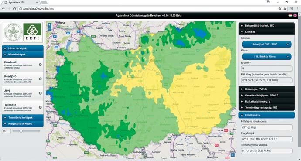Open Időszak dropdown Közeljövő 2021-2050
The width and height of the screenshot is (301, 161).
coord(267,45)
